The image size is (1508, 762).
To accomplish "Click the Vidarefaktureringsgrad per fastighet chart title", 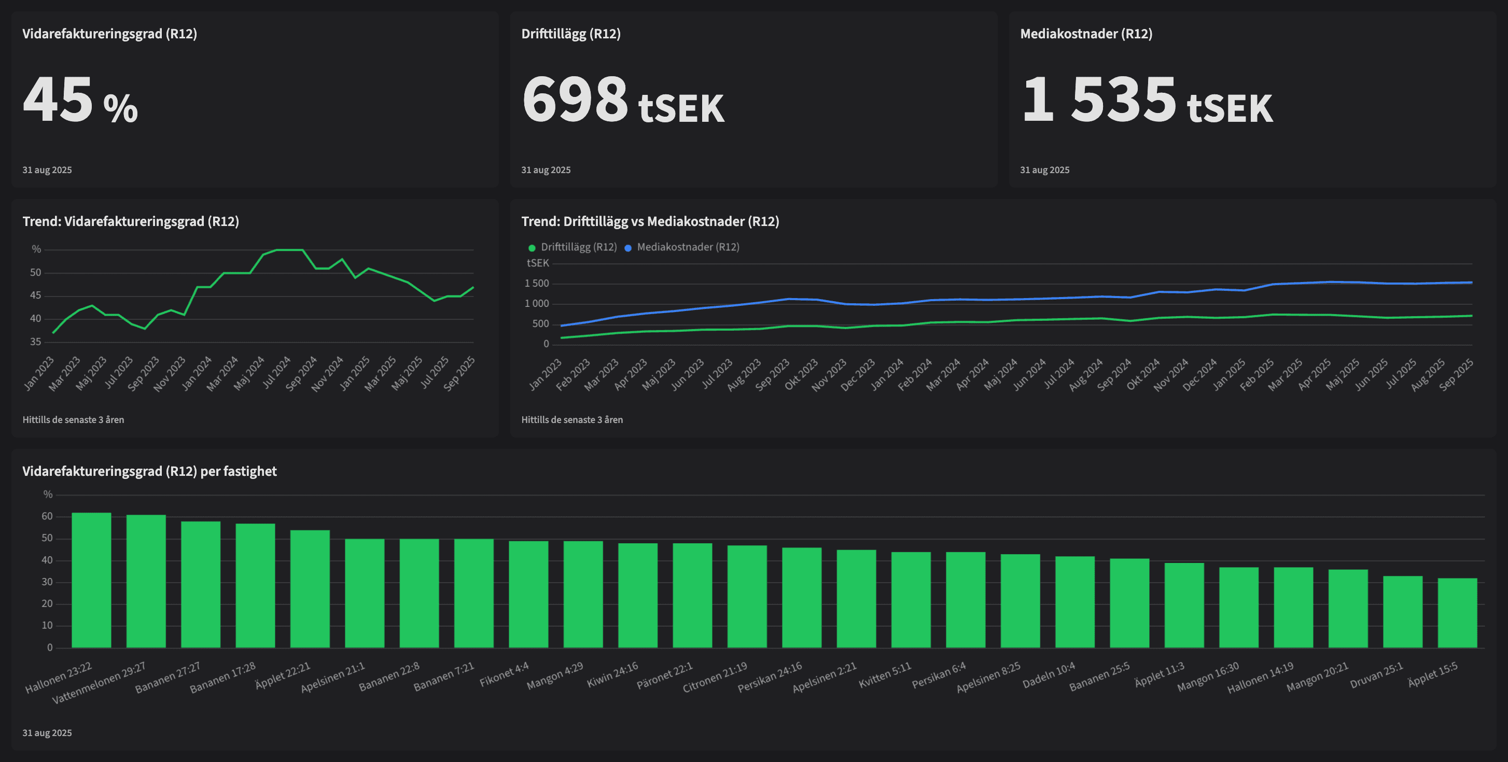I will click(149, 471).
